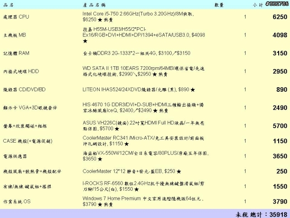Select the 機殼風扇 fan category label
The width and height of the screenshot is (290, 218).
[32, 171]
